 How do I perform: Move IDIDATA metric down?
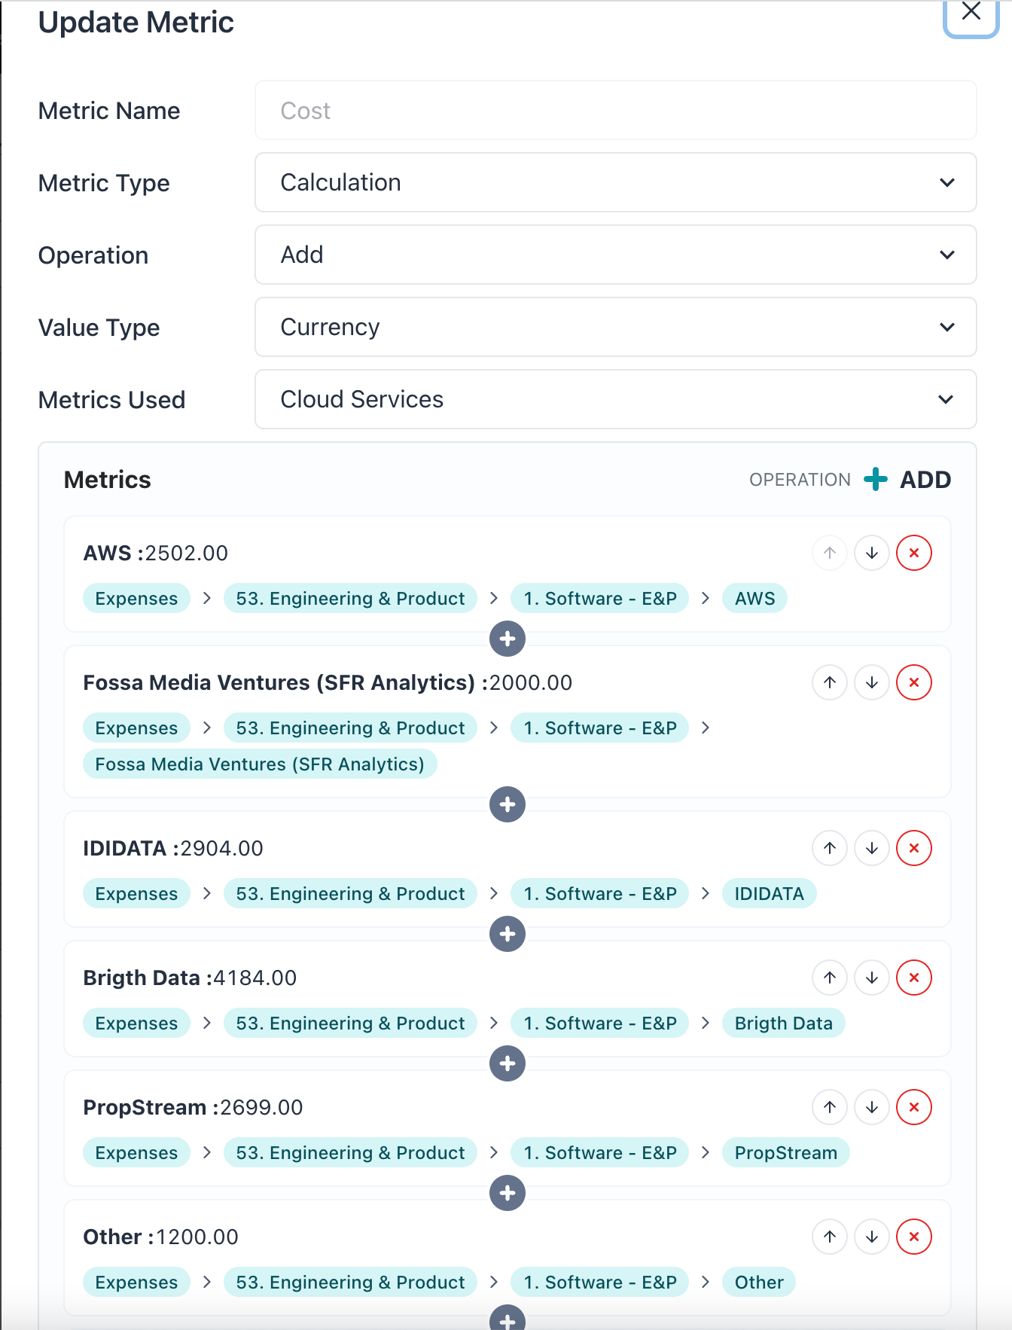click(872, 848)
